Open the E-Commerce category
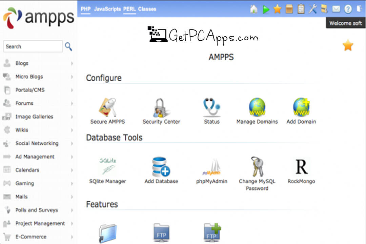 (31, 237)
